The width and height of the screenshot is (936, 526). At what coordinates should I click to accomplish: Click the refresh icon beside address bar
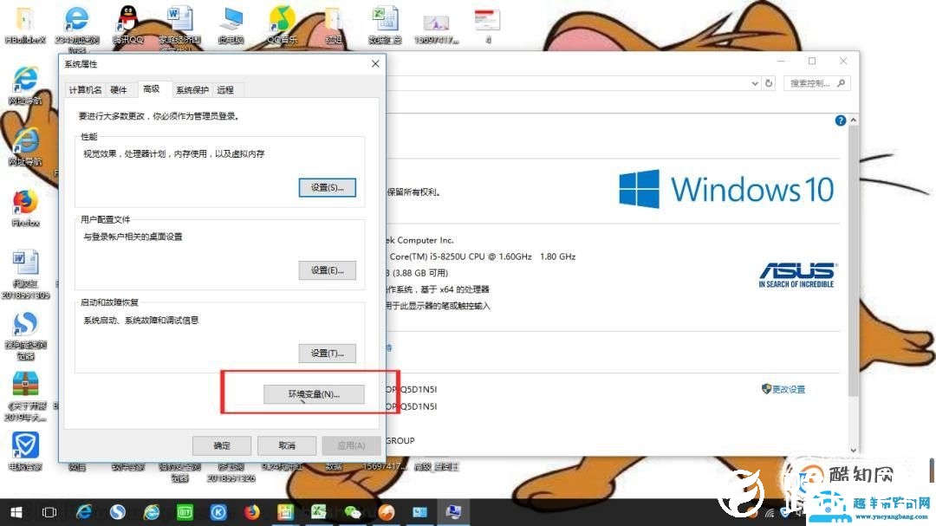point(769,83)
